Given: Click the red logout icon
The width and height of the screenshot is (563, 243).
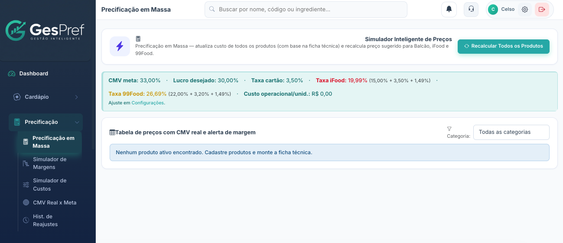Looking at the screenshot, I should [542, 9].
